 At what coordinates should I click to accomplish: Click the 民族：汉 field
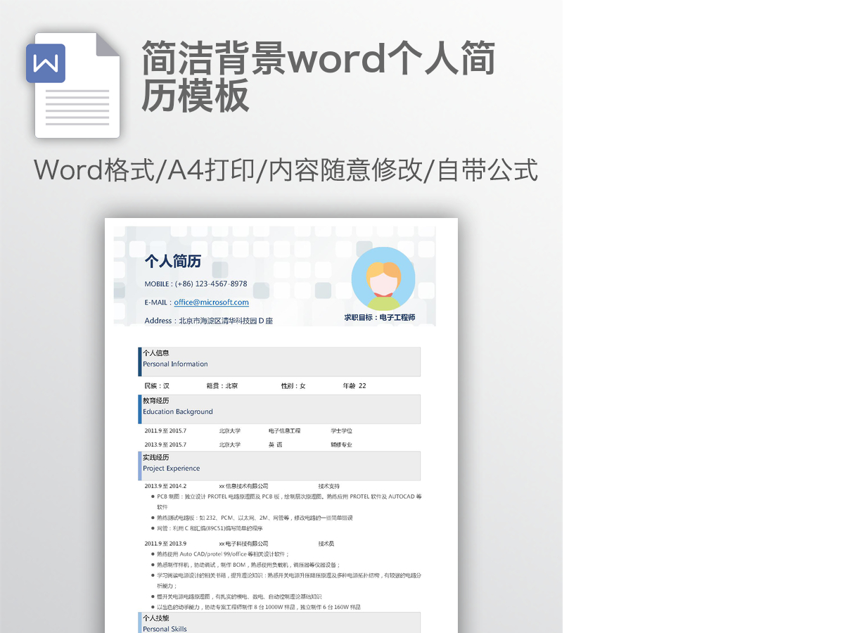(x=157, y=385)
